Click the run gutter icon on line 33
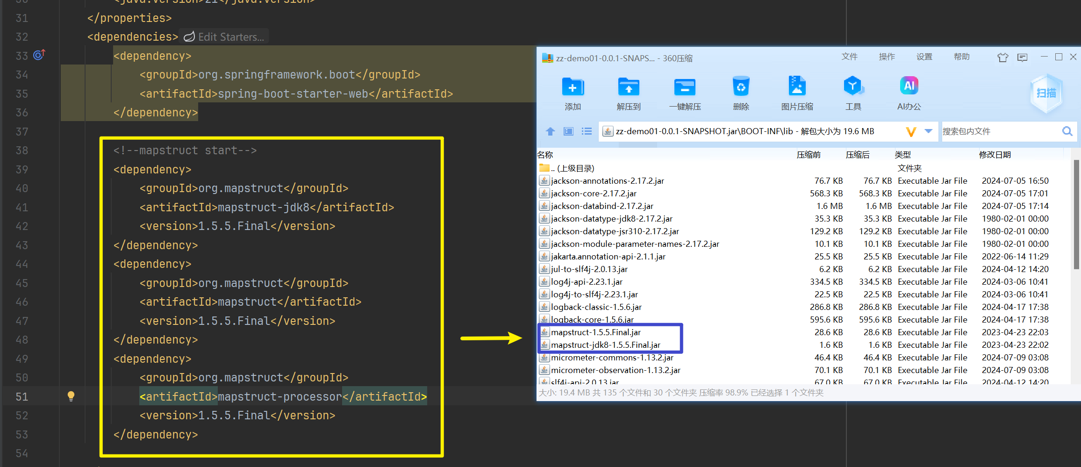The height and width of the screenshot is (467, 1081). pos(39,55)
